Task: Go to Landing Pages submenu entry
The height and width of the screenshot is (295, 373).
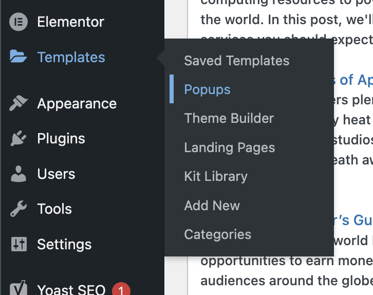Action: pyautogui.click(x=230, y=147)
